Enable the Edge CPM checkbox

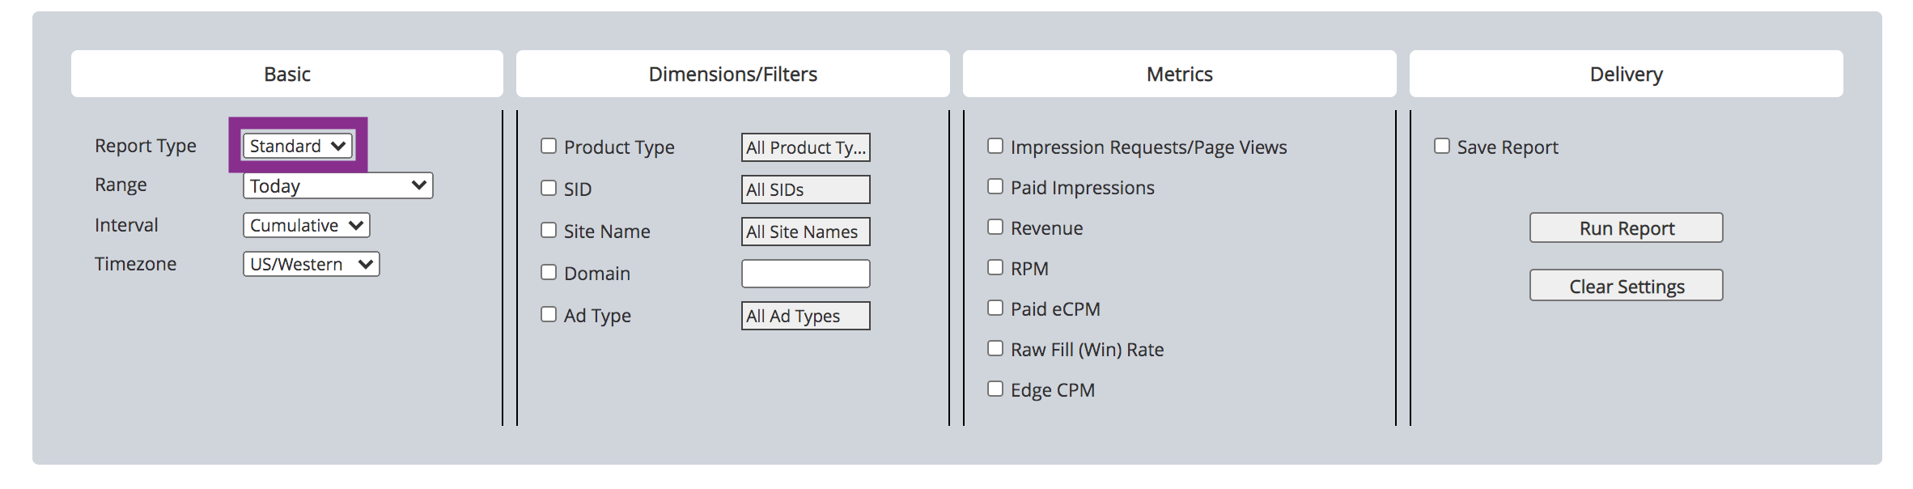pyautogui.click(x=995, y=389)
